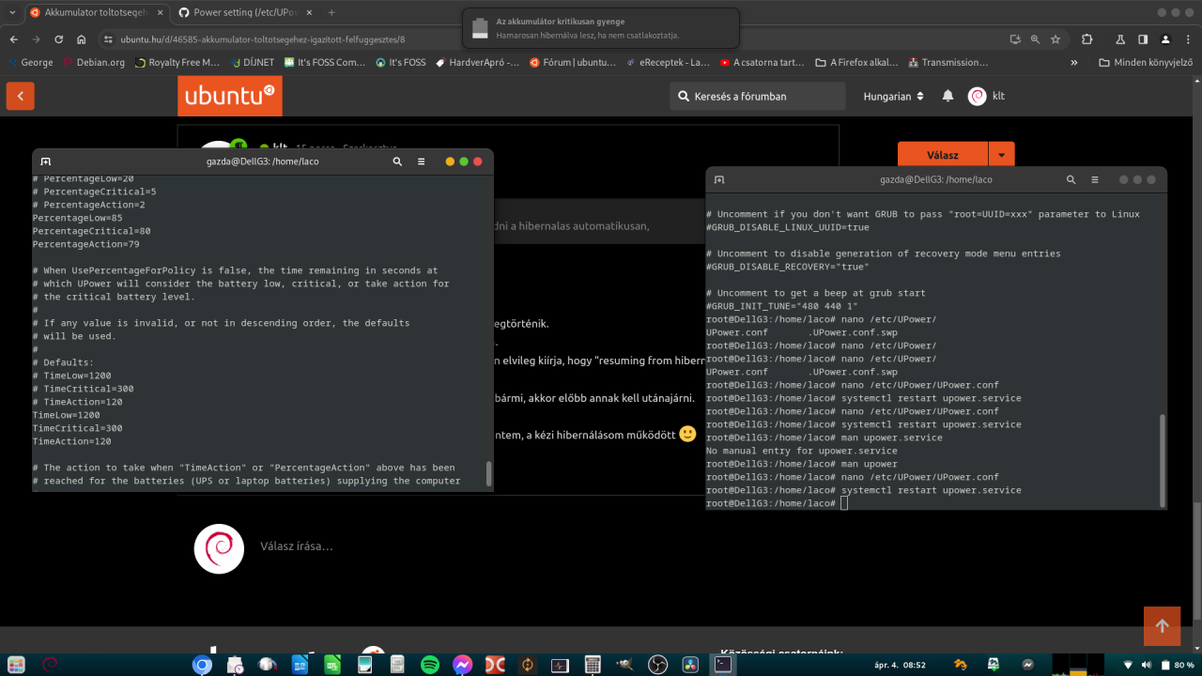This screenshot has width=1202, height=676.
Task: Show more bookmarks chevron
Action: point(1074,63)
